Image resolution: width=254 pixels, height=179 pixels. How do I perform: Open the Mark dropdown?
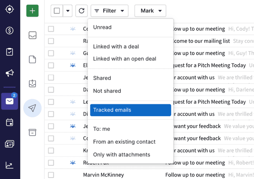[150, 11]
